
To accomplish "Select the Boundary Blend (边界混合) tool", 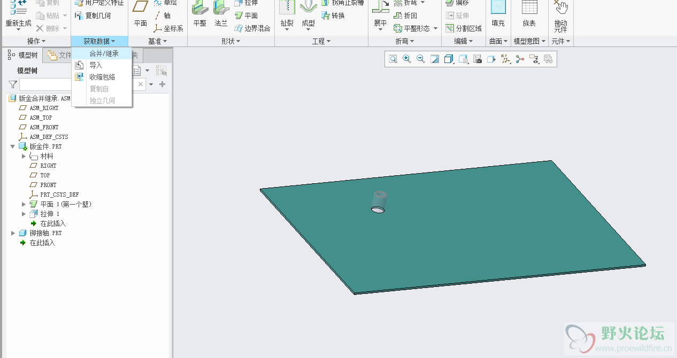I will 253,28.
